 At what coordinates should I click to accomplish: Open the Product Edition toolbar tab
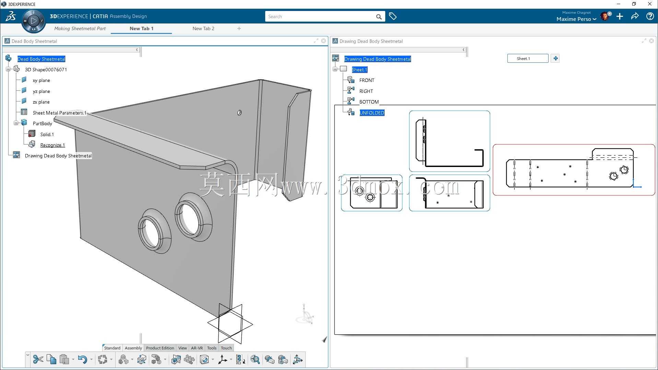tap(160, 348)
